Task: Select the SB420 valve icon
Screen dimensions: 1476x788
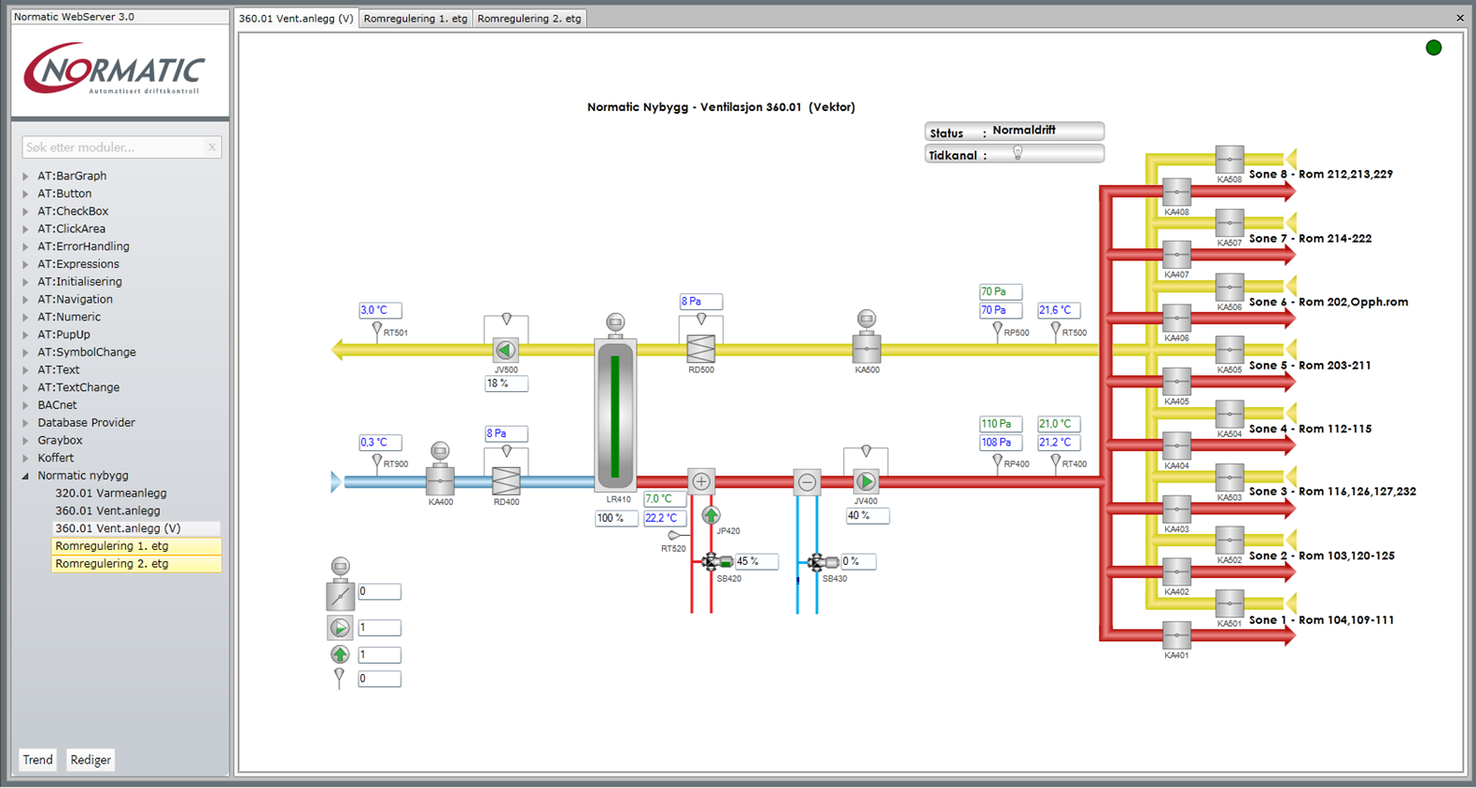Action: pos(716,562)
